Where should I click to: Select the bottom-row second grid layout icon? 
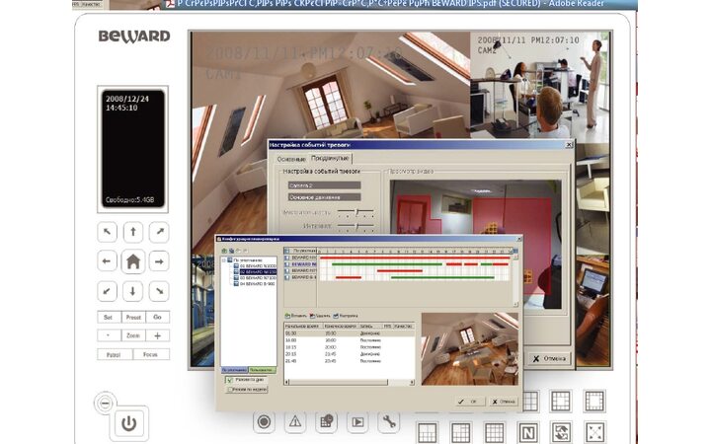click(x=460, y=433)
